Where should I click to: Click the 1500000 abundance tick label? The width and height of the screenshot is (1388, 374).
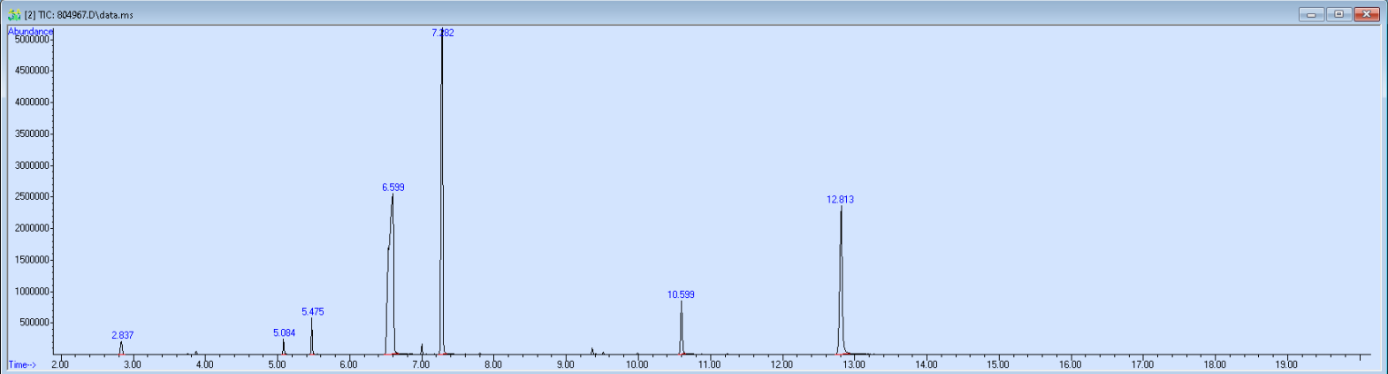pos(32,260)
